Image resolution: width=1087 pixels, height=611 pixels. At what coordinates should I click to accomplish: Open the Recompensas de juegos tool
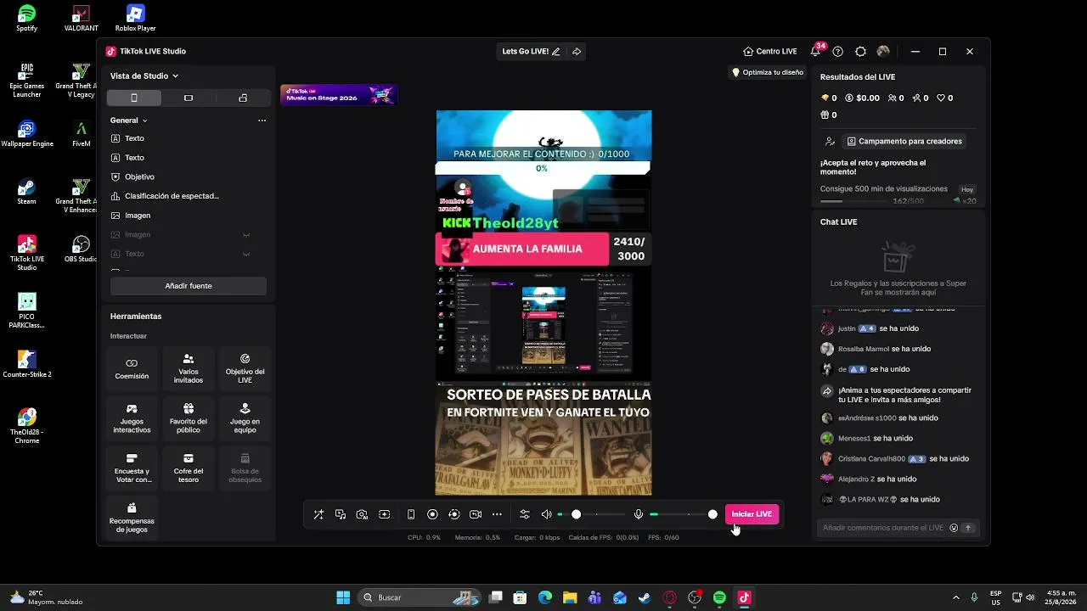point(132,519)
